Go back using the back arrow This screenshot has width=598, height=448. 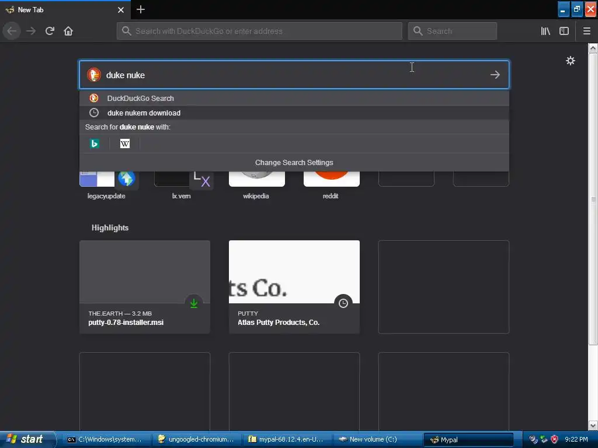click(x=12, y=31)
